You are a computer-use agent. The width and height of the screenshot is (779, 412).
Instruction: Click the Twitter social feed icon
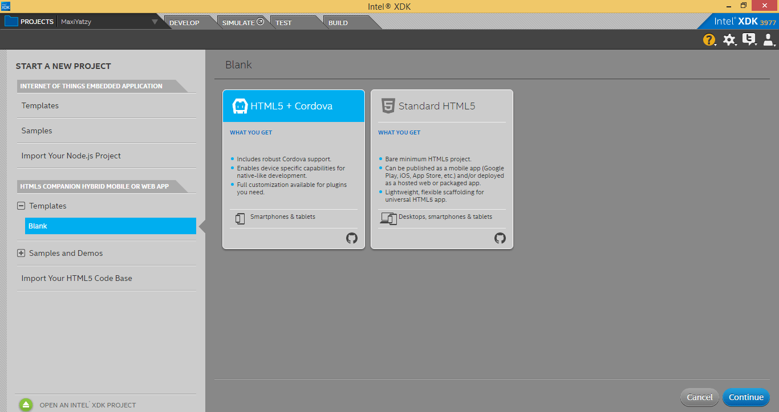pyautogui.click(x=749, y=39)
